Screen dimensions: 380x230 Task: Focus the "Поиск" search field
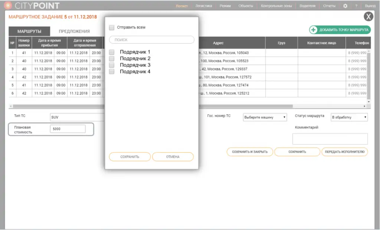[x=151, y=40]
